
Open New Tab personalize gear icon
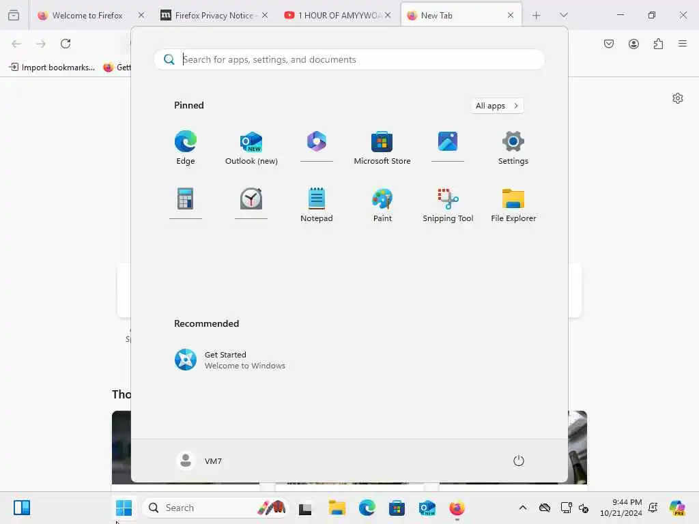click(x=678, y=98)
